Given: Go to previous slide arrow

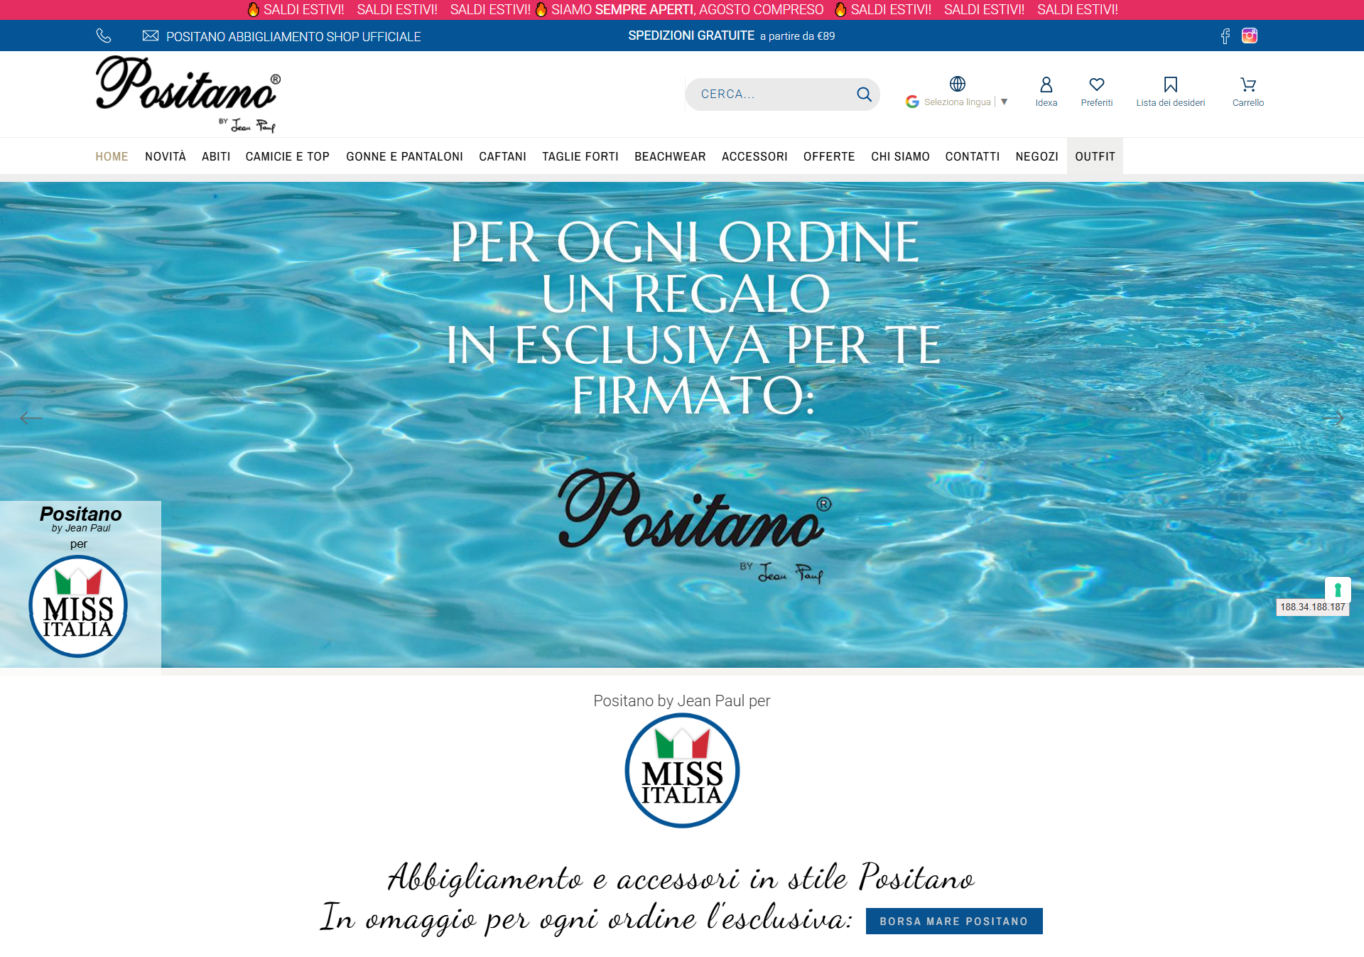Looking at the screenshot, I should [31, 418].
